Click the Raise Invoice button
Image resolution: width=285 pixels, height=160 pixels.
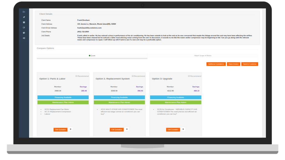tap(233, 64)
